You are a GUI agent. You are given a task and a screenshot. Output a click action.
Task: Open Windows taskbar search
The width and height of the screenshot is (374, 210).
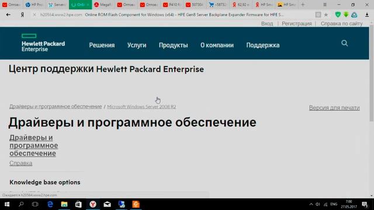click(x=21, y=204)
